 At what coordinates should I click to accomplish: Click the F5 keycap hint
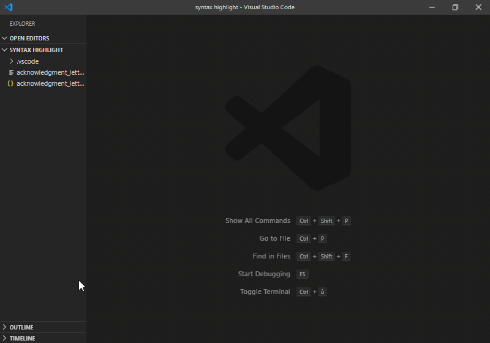pyautogui.click(x=302, y=274)
